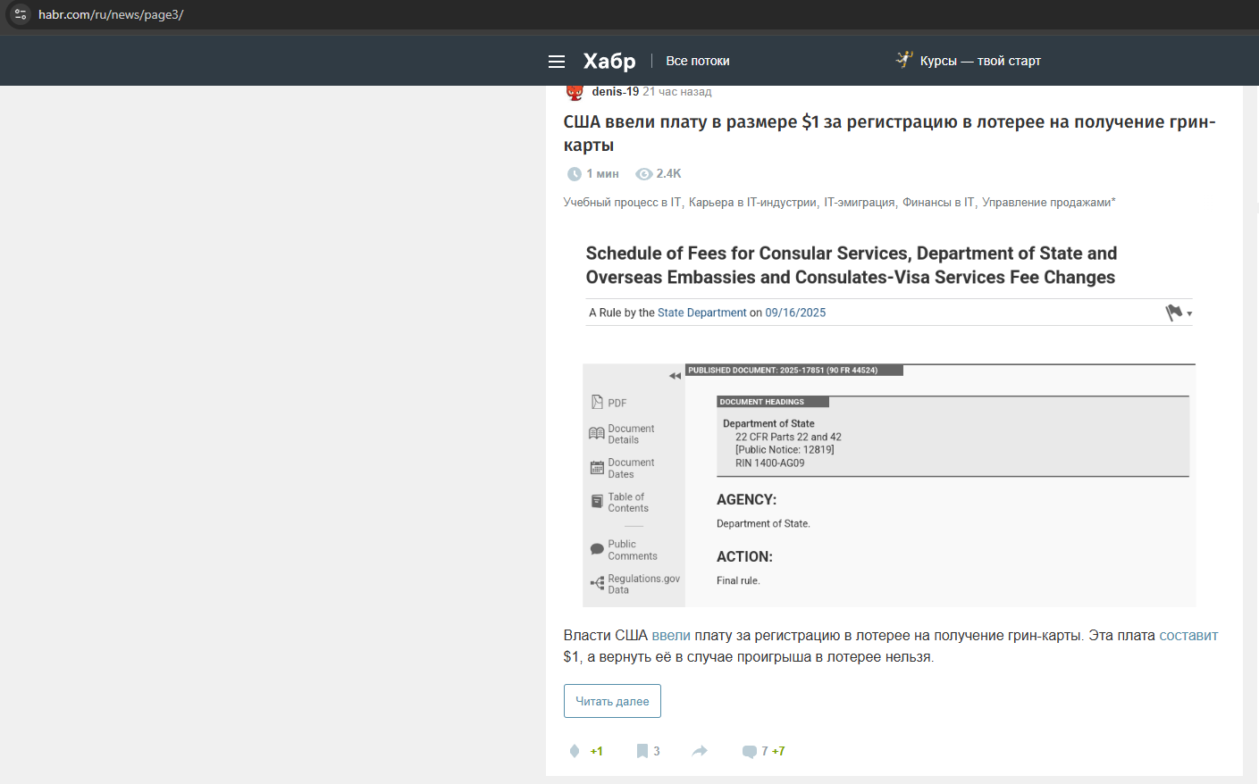Viewport: 1259px width, 784px height.
Task: Open the article title about грин-карты
Action: point(889,133)
